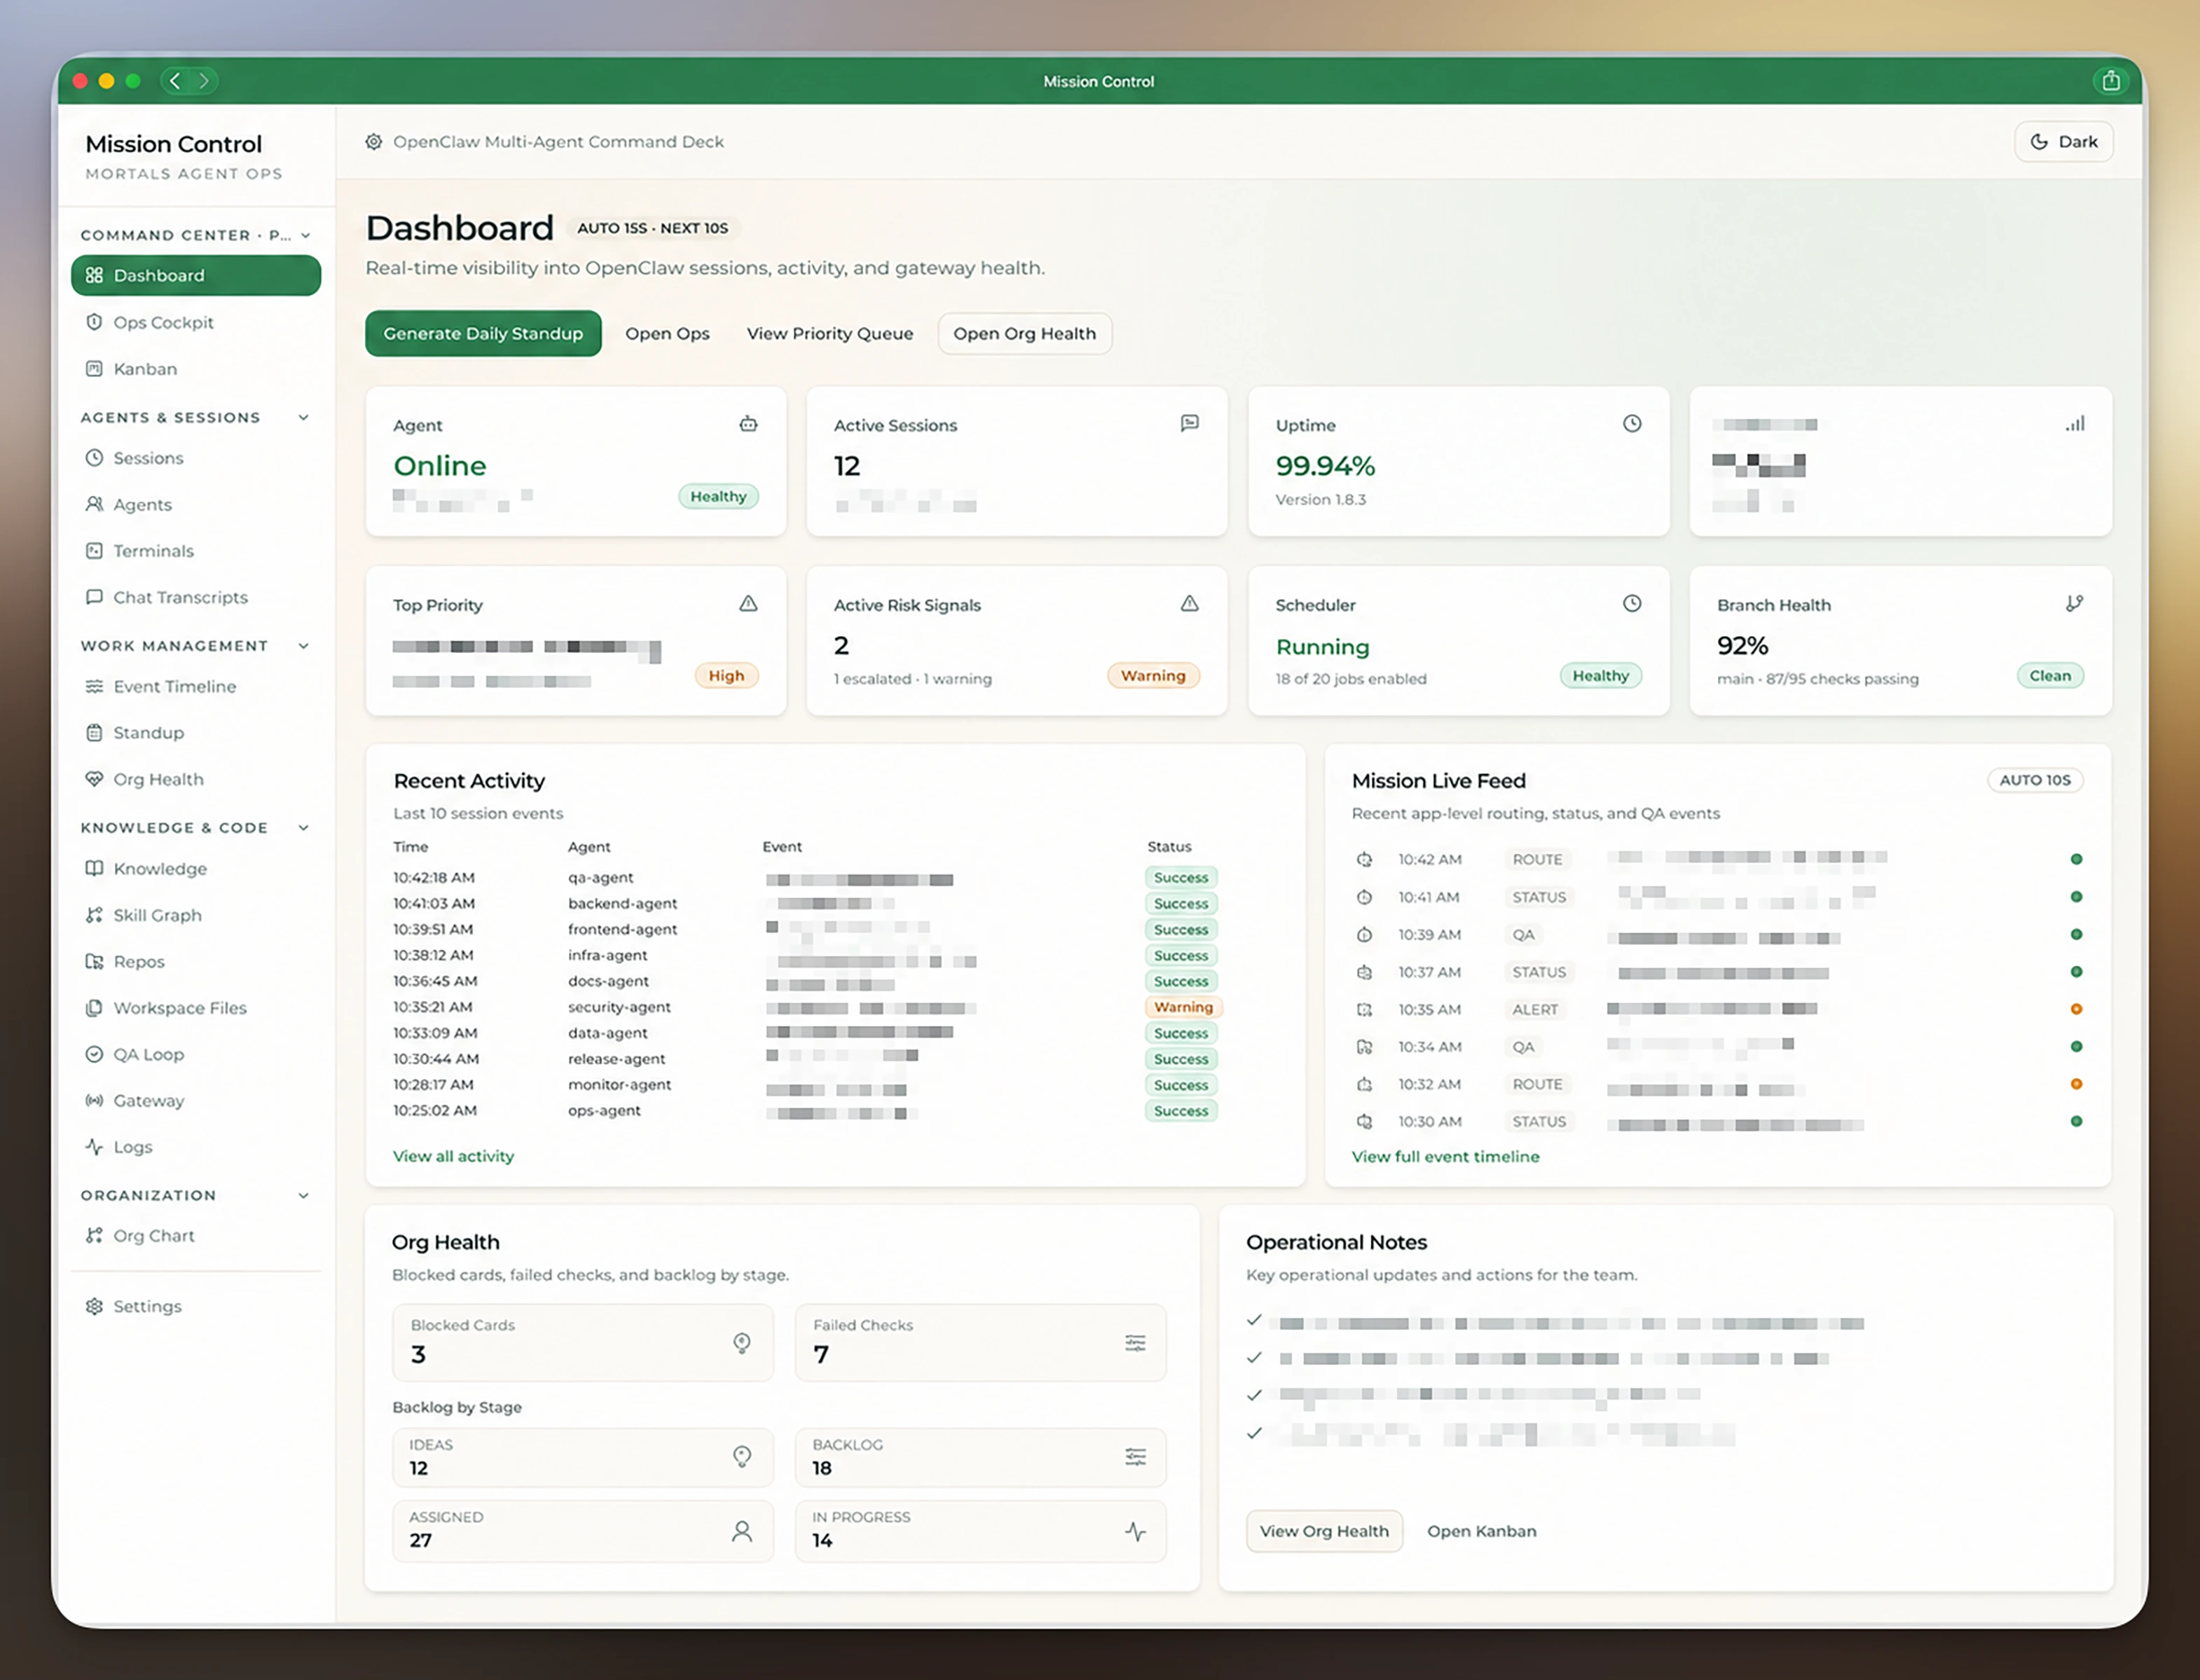Click the clock icon on Scheduler card
Image resolution: width=2200 pixels, height=1680 pixels.
click(1632, 604)
